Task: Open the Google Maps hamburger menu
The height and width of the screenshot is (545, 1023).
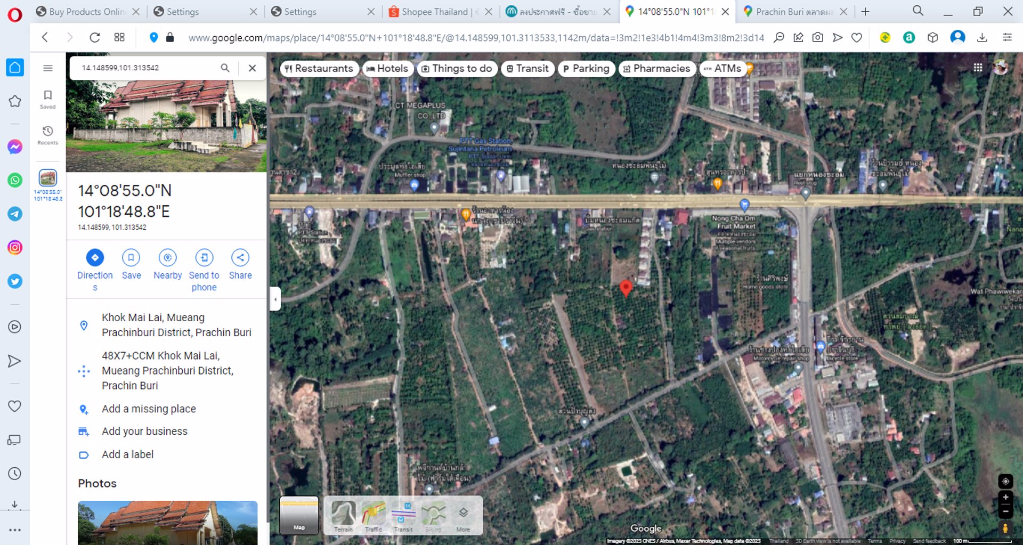Action: coord(48,68)
